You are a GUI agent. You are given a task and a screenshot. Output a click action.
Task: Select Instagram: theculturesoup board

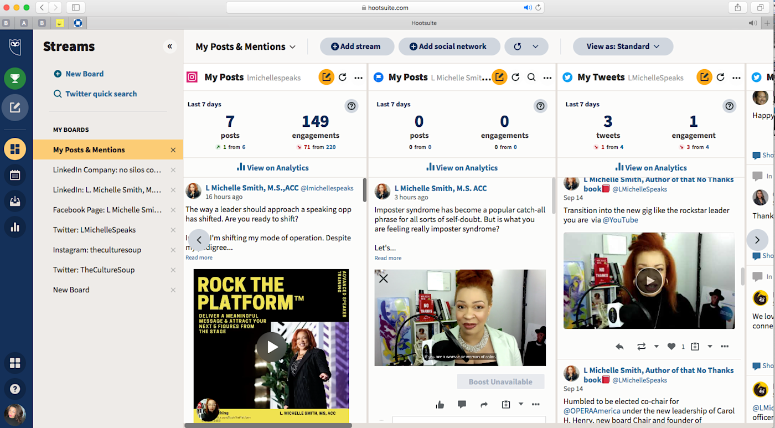(108, 250)
